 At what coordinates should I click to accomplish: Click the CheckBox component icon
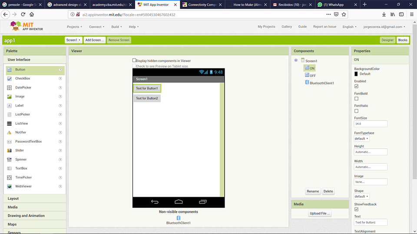tap(9, 78)
